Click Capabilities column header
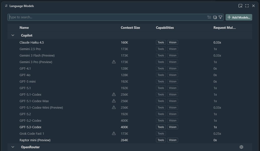The image size is (260, 151). [x=165, y=28]
